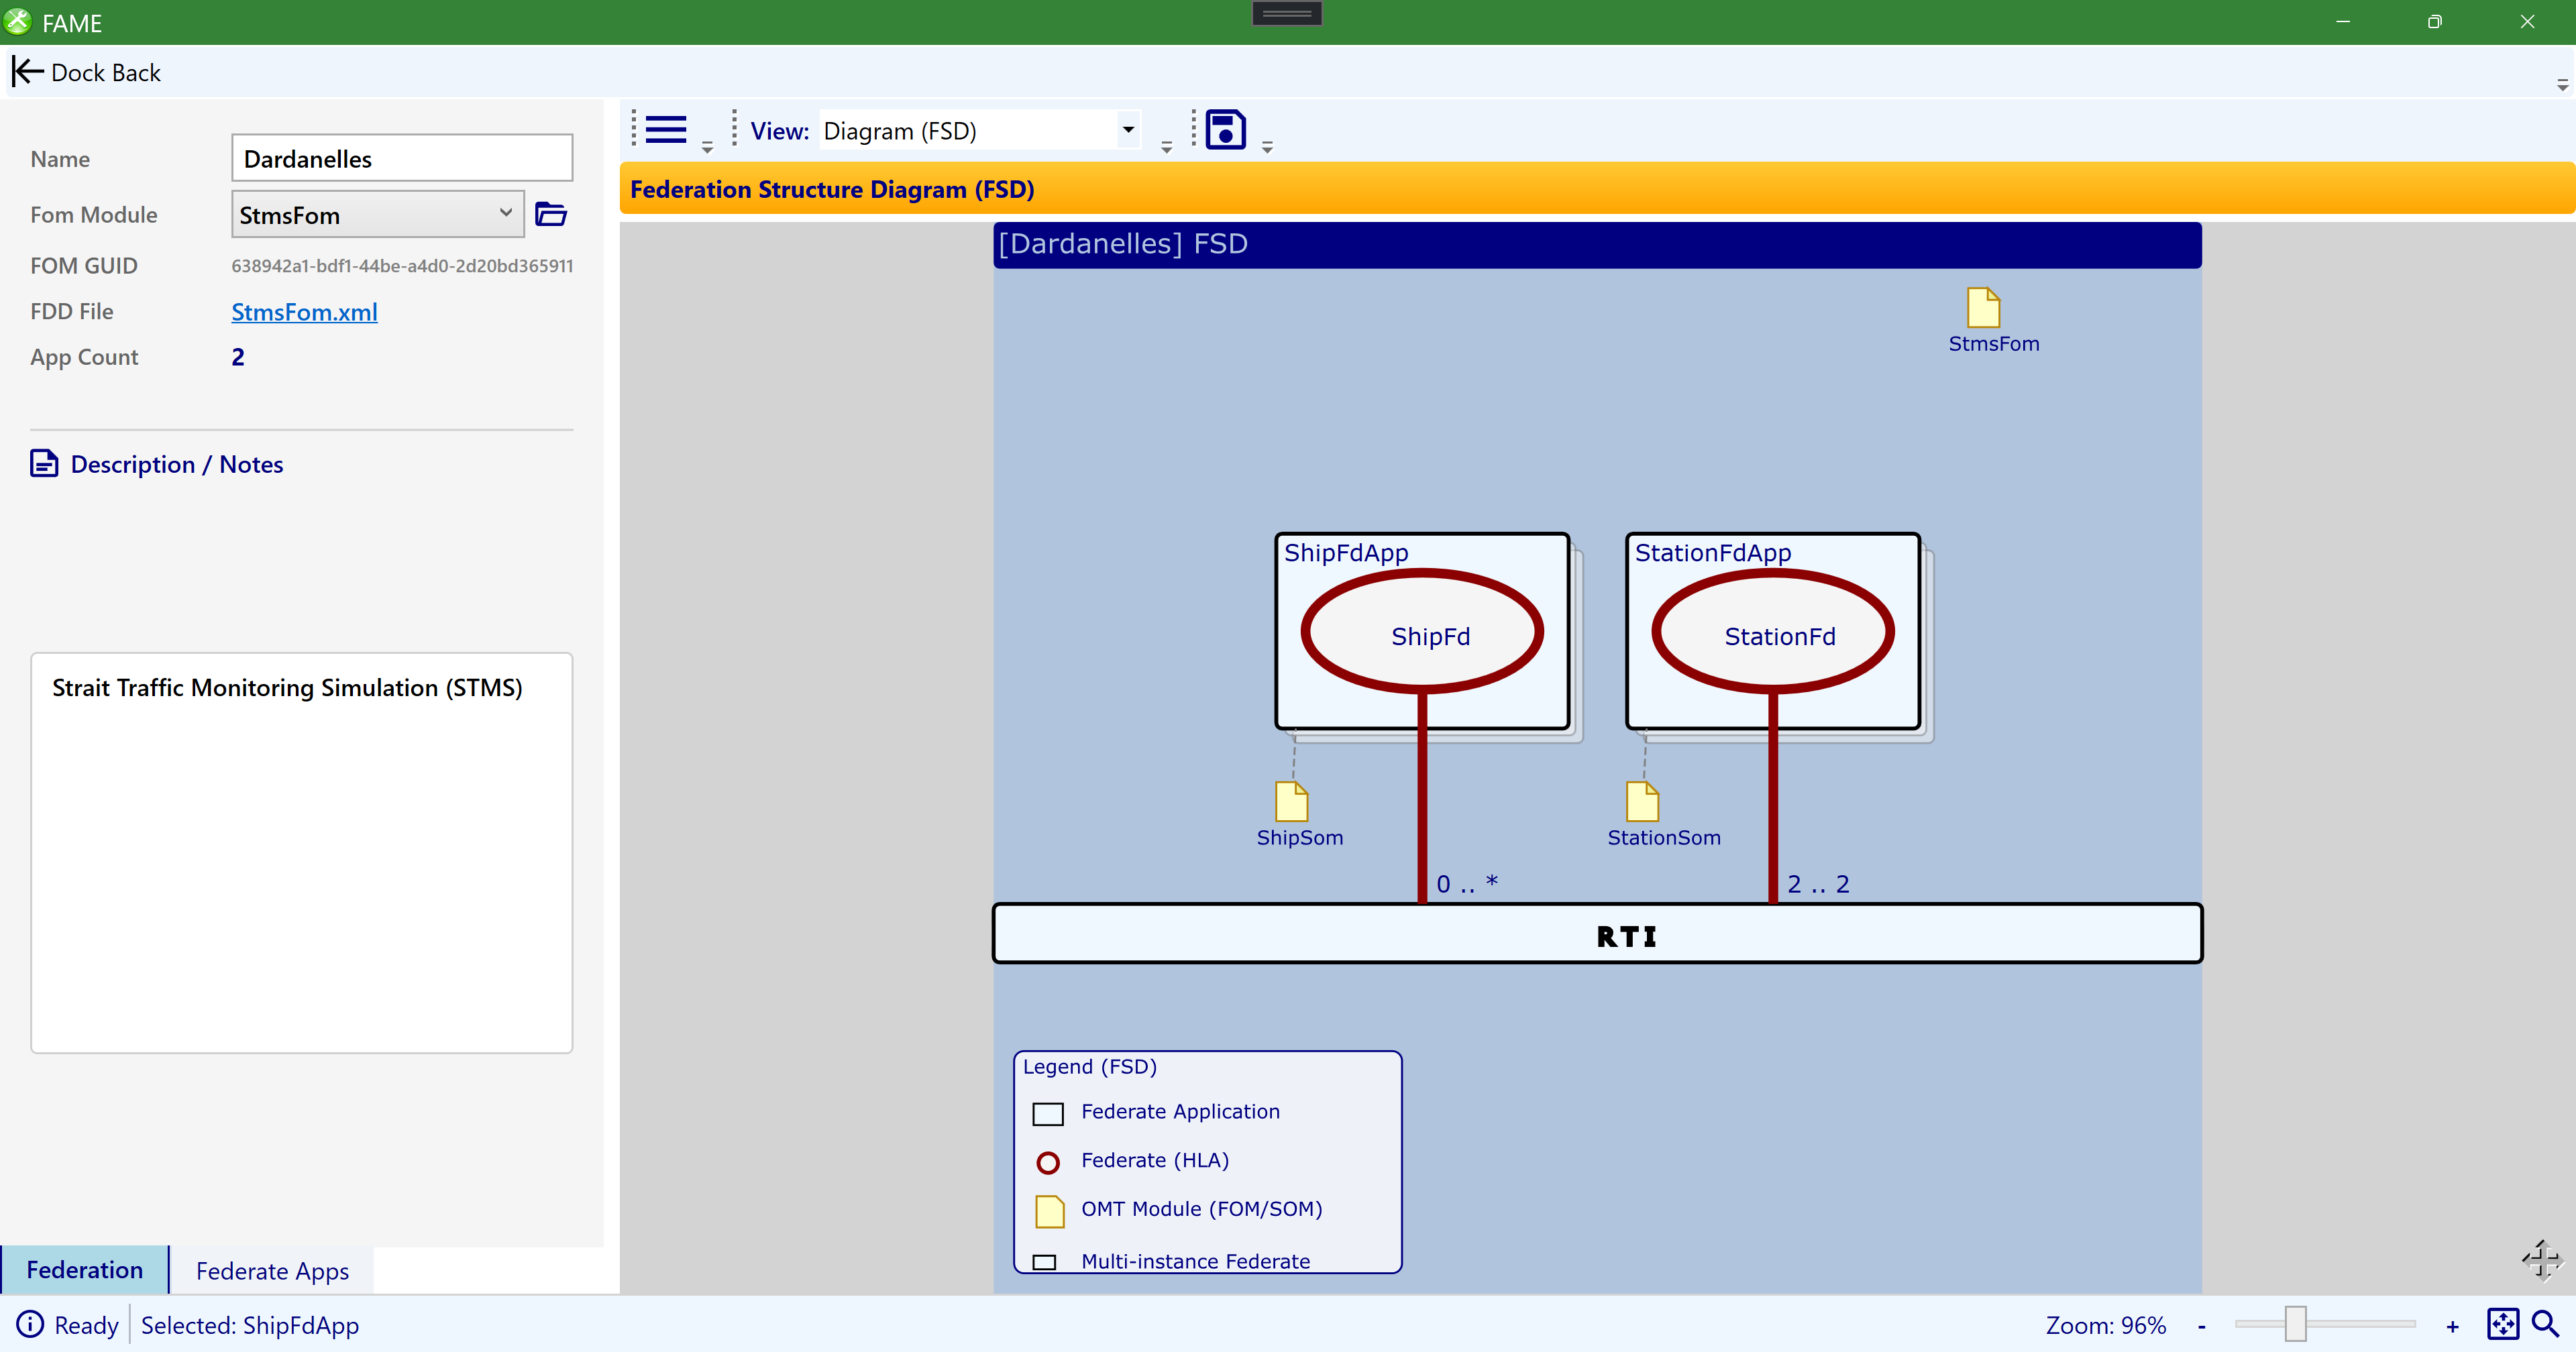Click the FAME application logo in title bar
2576x1352 pixels.
click(x=17, y=21)
